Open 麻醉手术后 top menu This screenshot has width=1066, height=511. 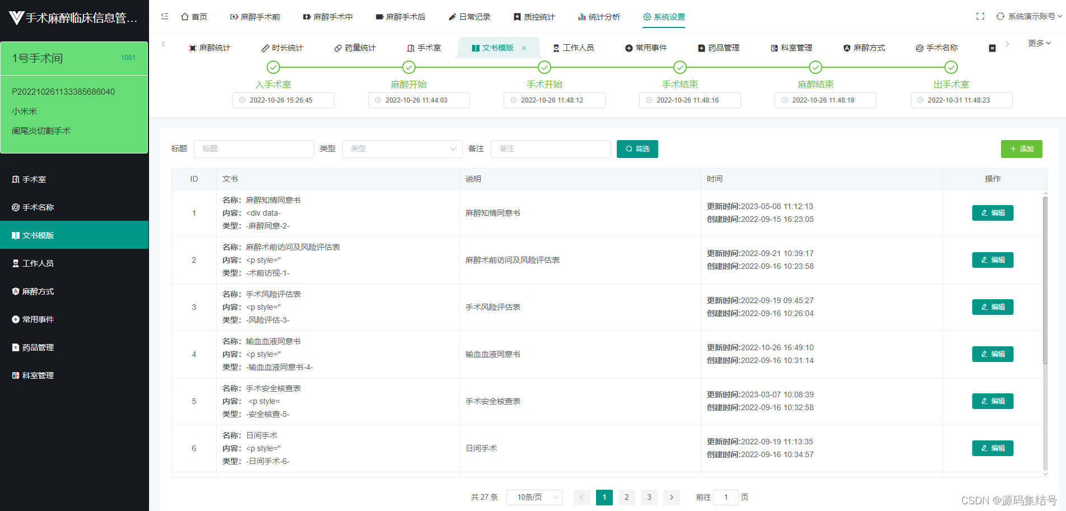pyautogui.click(x=401, y=17)
